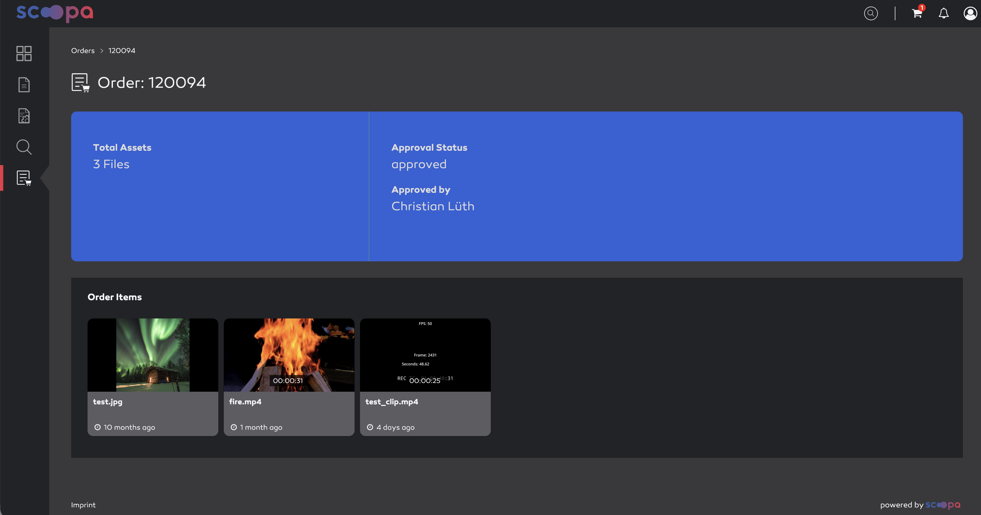Viewport: 981px width, 515px height.
Task: Open the Imprint link in footer
Action: pyautogui.click(x=83, y=505)
